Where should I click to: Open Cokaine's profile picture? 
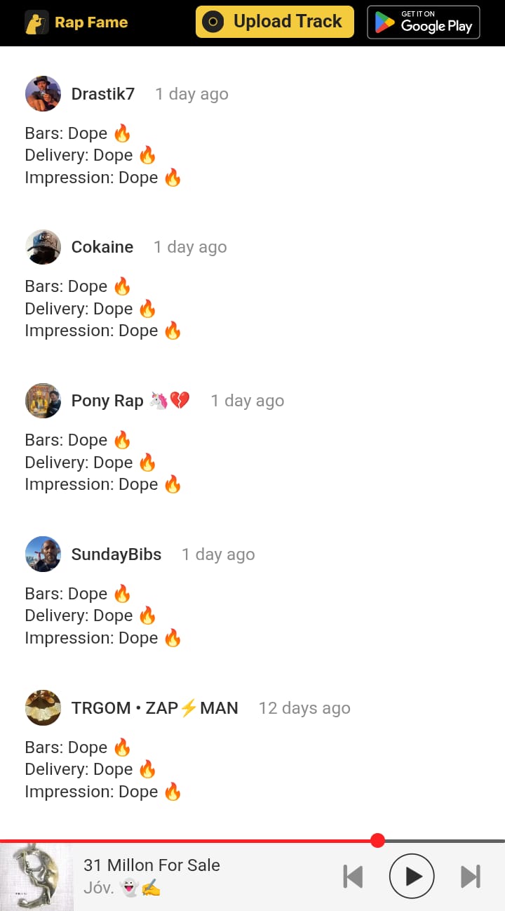(x=43, y=246)
